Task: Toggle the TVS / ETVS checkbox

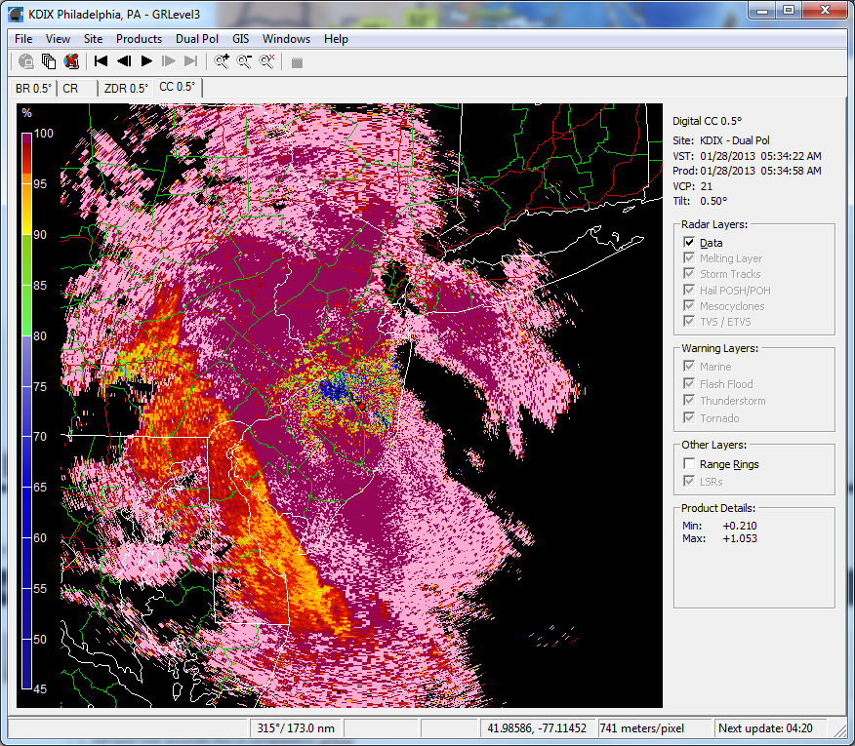Action: pyautogui.click(x=689, y=322)
